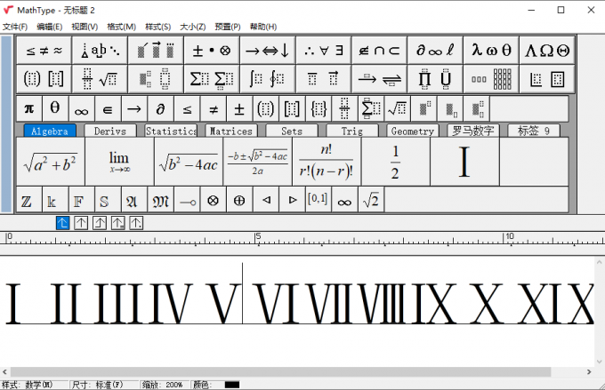Open 样式(S) menu

pos(157,27)
